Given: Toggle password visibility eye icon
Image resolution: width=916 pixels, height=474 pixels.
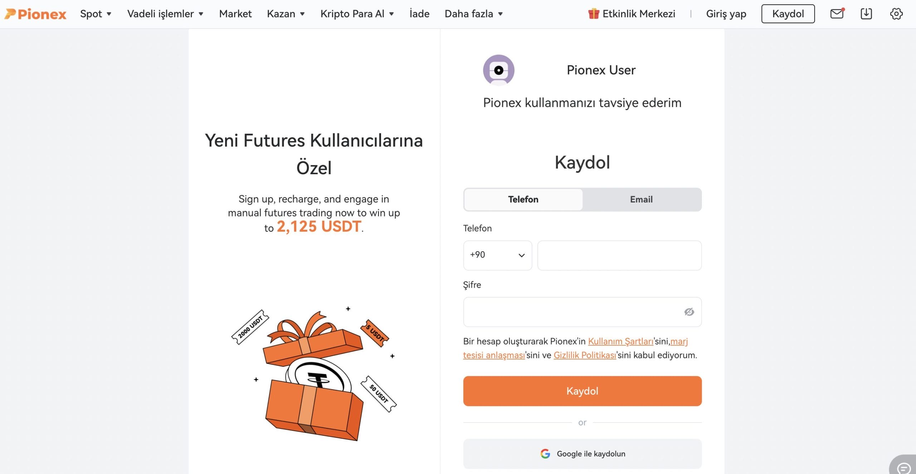Looking at the screenshot, I should 689,312.
